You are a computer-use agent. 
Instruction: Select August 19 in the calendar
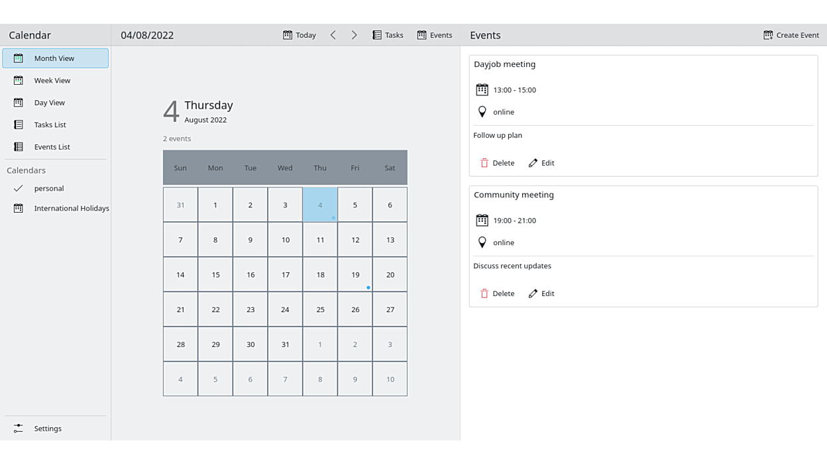click(355, 275)
